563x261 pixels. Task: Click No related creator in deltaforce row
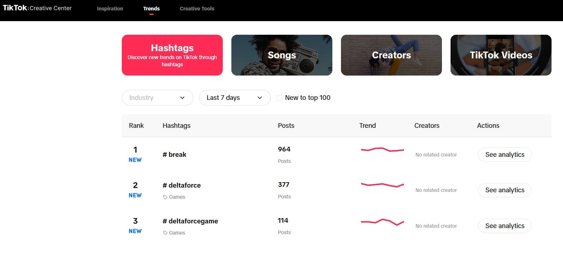coord(436,190)
